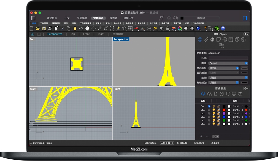Open the layers panel help icon
278x161 pixels.
(x=240, y=94)
